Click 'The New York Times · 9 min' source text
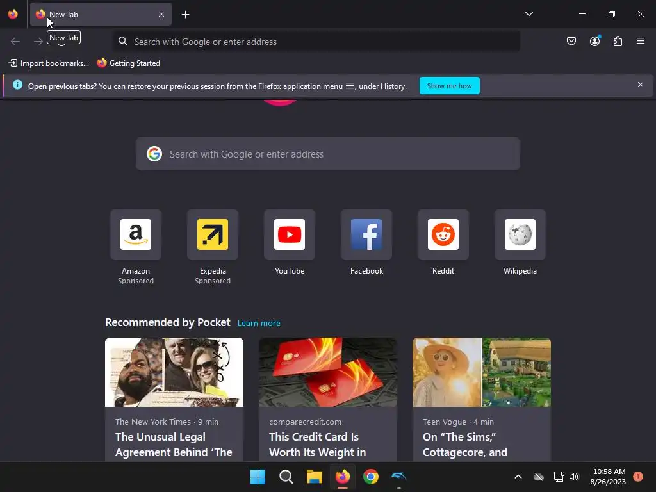The width and height of the screenshot is (656, 492). (x=167, y=422)
